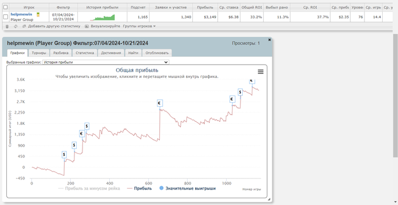Toggle Прибыль за минусом рейка legend
398x205 pixels.
click(89, 189)
